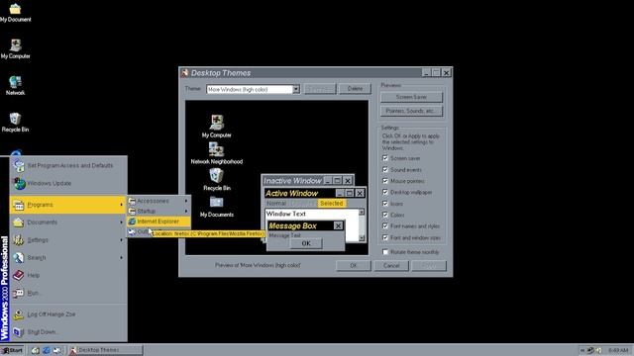Viewport: 634px width, 356px height.
Task: Expand Settings submenu in Start menu
Action: point(68,240)
